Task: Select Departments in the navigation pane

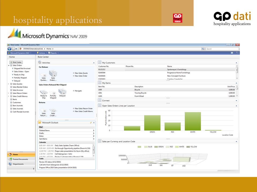Action: click(21, 164)
